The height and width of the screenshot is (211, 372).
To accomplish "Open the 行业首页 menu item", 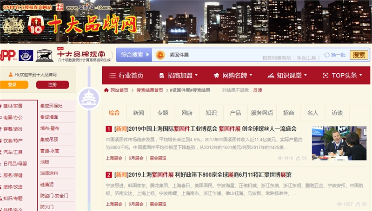I will click(x=126, y=76).
